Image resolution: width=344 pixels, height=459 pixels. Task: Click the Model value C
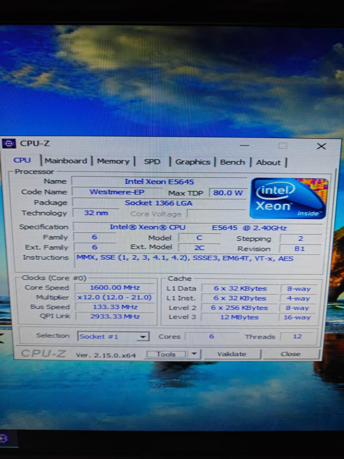coord(200,238)
